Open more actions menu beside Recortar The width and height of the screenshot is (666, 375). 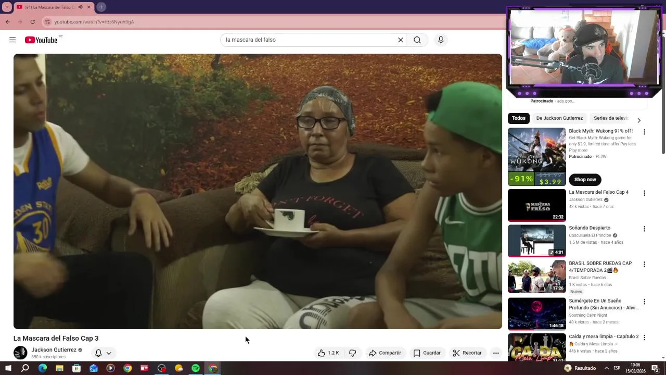496,353
